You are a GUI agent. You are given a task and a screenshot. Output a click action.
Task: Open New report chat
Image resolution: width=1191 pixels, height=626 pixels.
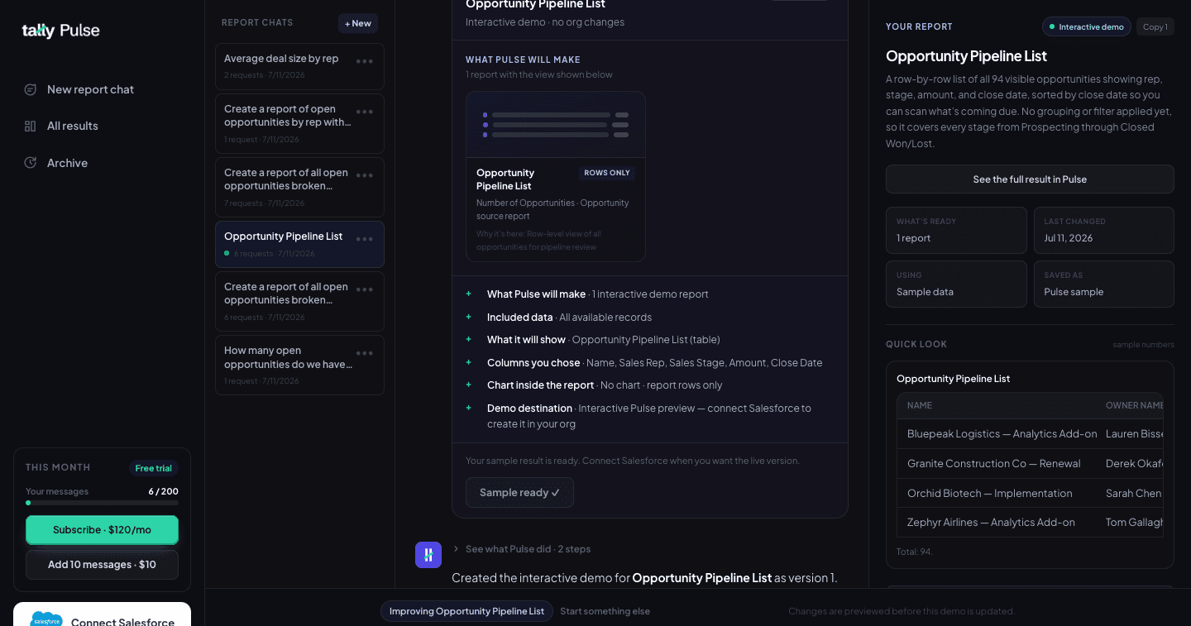tap(90, 89)
